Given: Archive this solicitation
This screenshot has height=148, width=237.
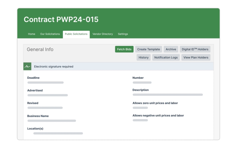Looking at the screenshot, I should [171, 49].
